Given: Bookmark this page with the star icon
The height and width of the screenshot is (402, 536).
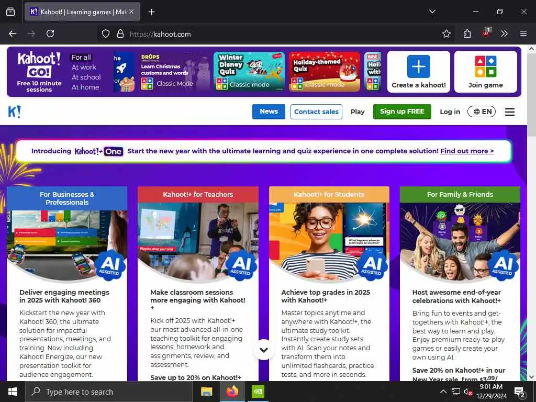Looking at the screenshot, I should point(446,33).
